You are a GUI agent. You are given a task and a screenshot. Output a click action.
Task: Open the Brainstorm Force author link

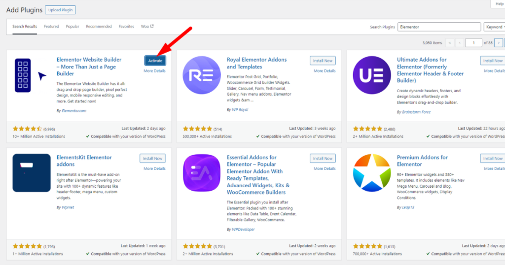click(416, 112)
